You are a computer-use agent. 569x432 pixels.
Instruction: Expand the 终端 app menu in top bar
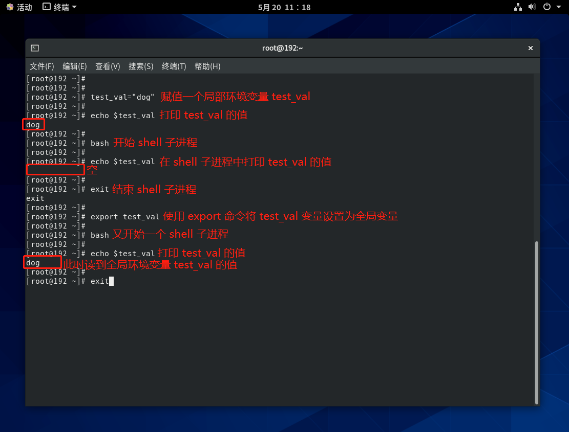pyautogui.click(x=60, y=7)
